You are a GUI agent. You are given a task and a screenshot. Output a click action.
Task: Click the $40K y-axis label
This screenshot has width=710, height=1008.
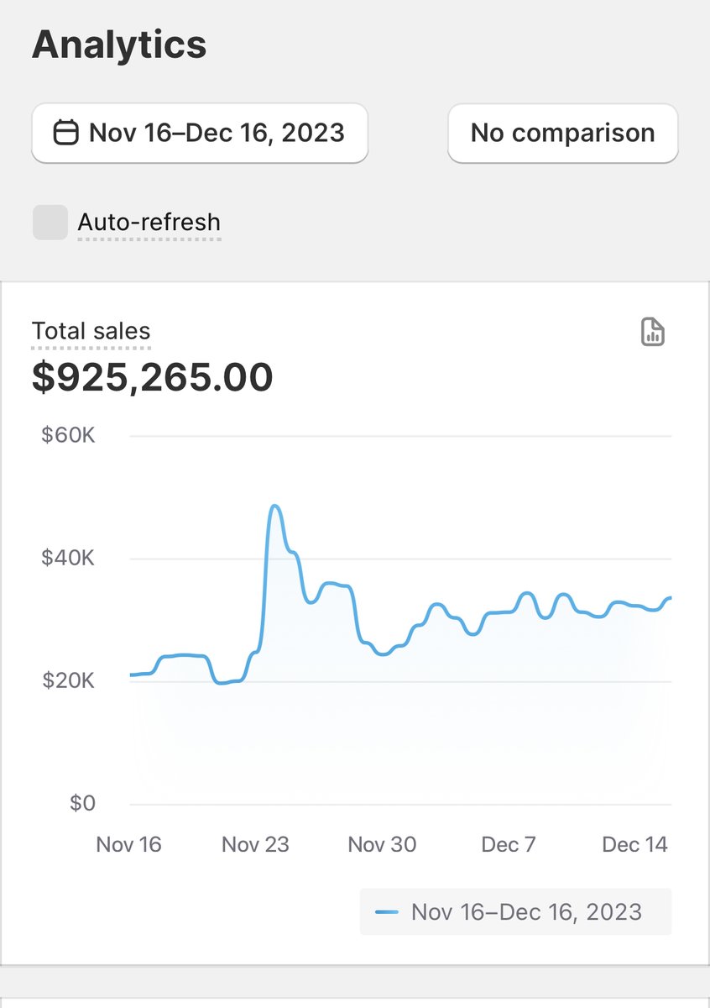[68, 558]
